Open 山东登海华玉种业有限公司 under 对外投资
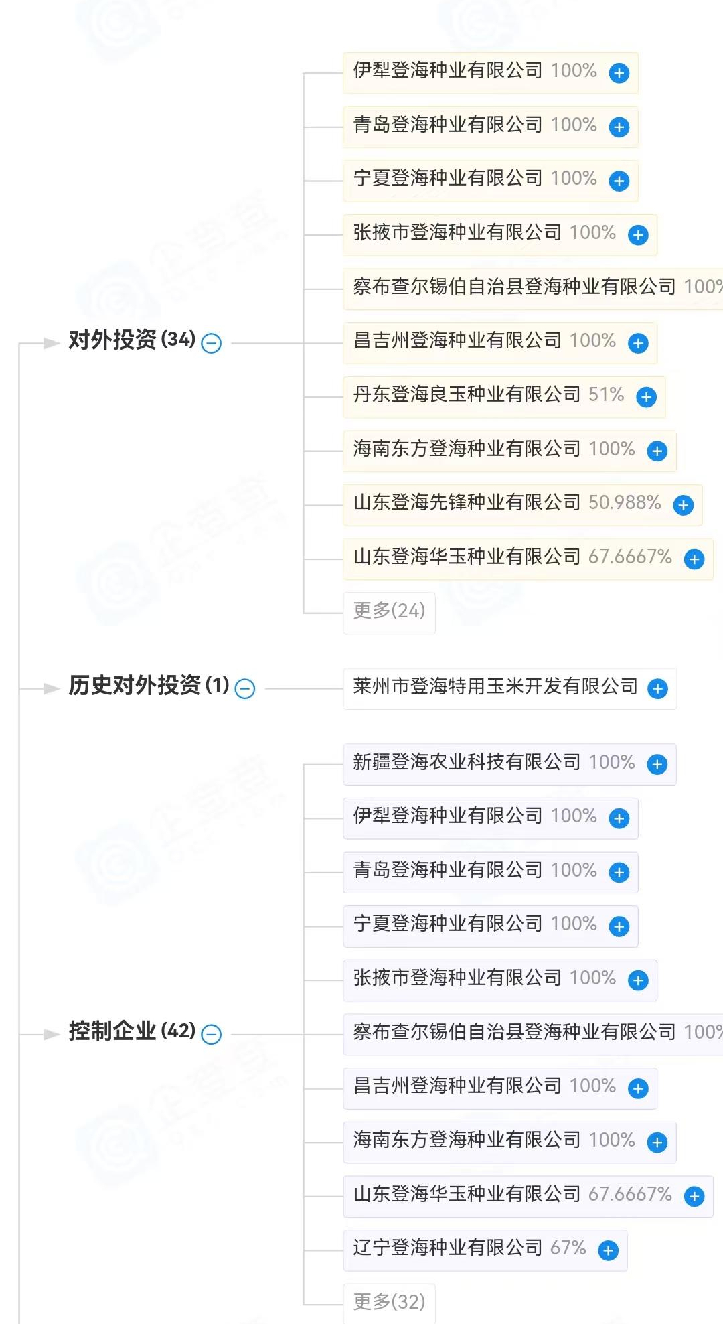Viewport: 723px width, 1324px height. [x=467, y=557]
